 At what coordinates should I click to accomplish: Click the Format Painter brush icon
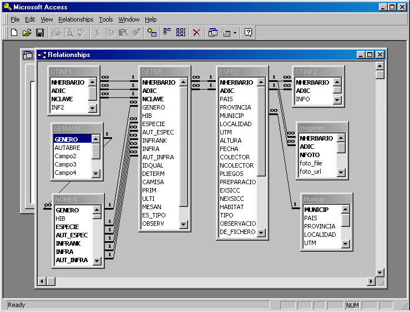(x=136, y=33)
